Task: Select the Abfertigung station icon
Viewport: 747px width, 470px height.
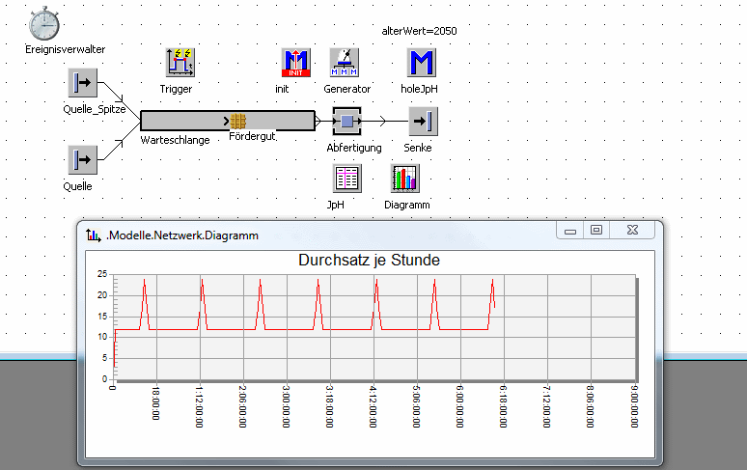Action: (347, 121)
